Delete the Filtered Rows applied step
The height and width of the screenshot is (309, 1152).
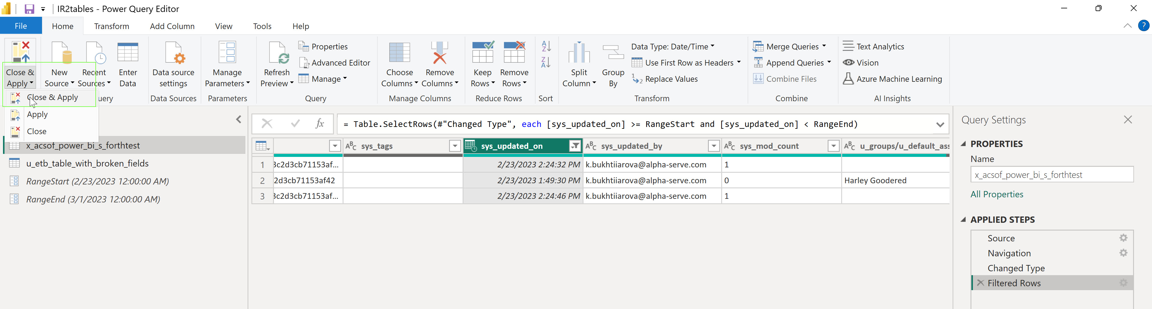click(x=980, y=283)
